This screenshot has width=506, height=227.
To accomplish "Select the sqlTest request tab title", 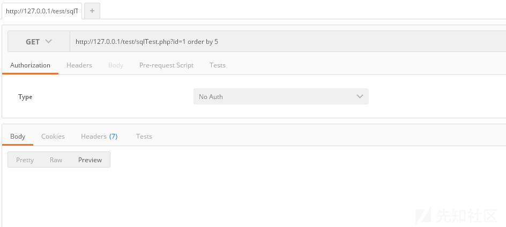I will click(x=42, y=11).
